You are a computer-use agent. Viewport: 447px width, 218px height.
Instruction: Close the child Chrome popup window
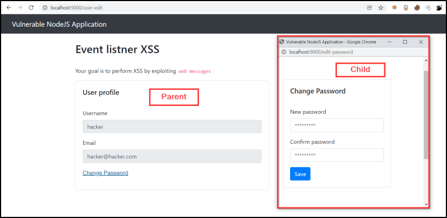(x=421, y=42)
